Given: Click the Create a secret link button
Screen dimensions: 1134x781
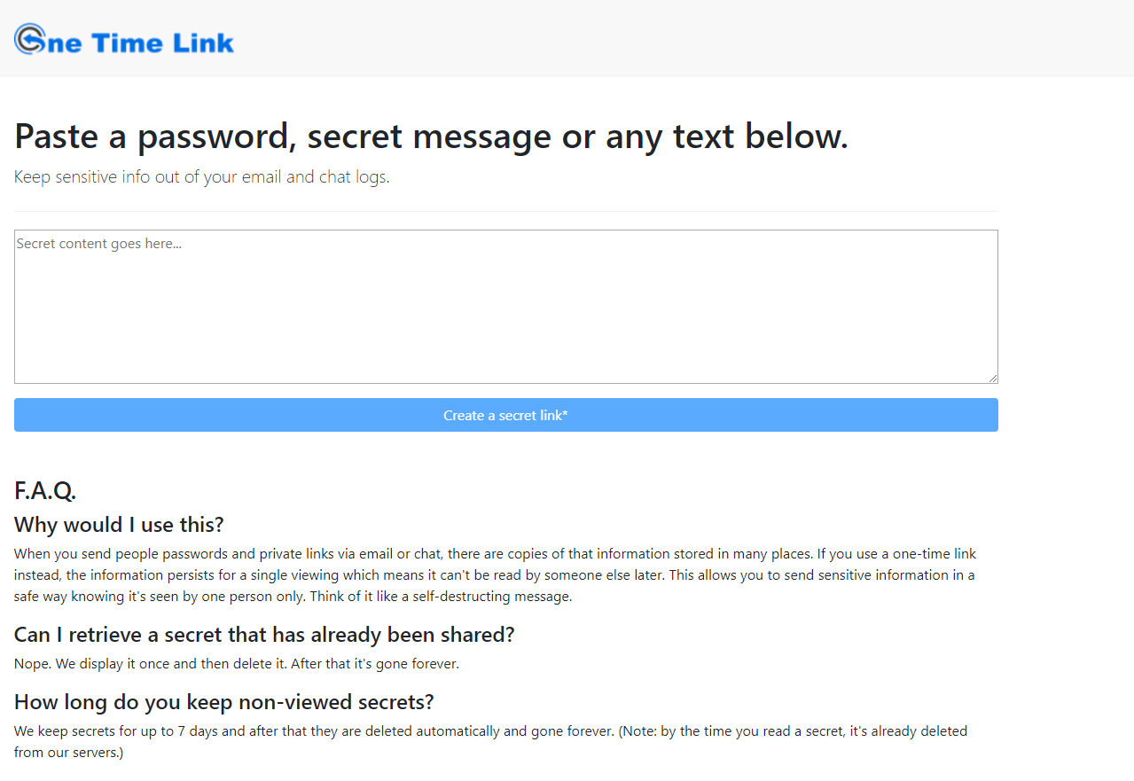Looking at the screenshot, I should pyautogui.click(x=506, y=415).
